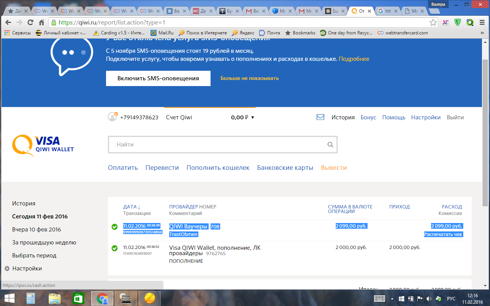Expand bookmarks bar overflow chevron

coord(482,33)
